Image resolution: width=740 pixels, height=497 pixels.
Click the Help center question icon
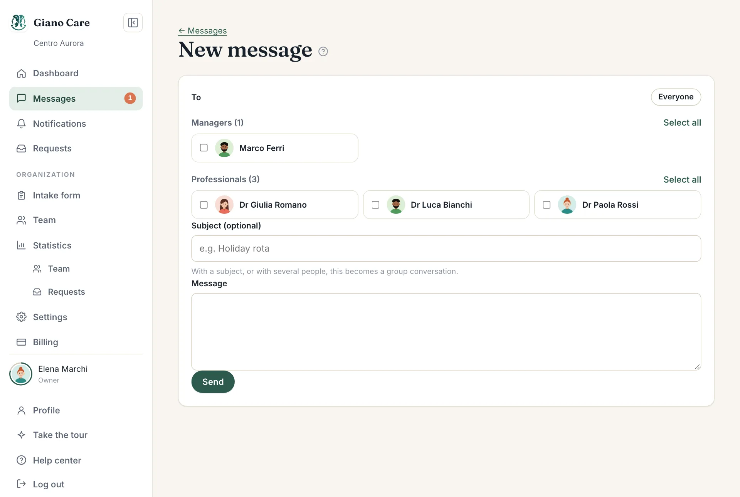click(x=22, y=460)
